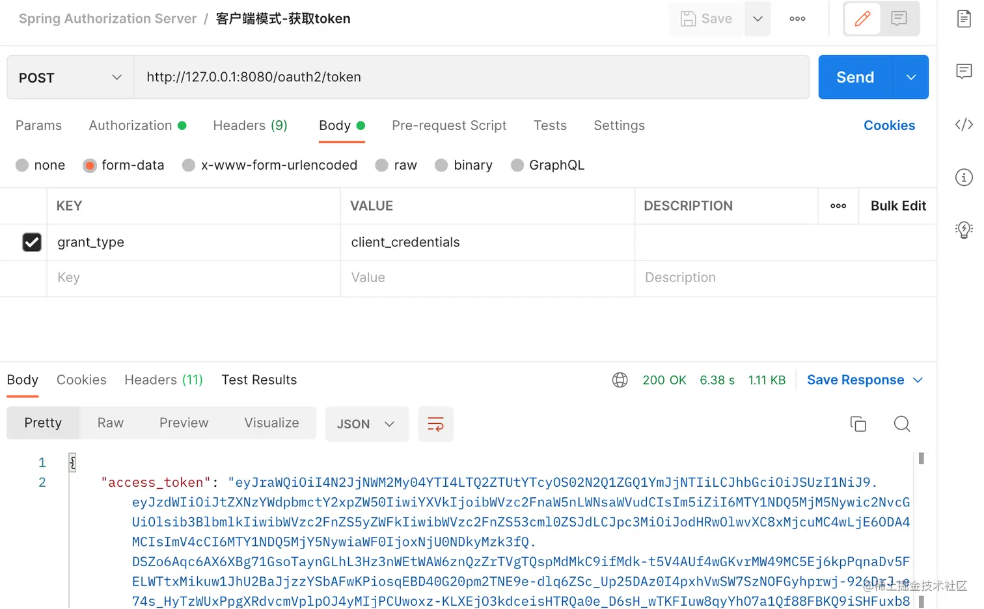Open the documentation panel icon
The height and width of the screenshot is (609, 984).
click(964, 19)
